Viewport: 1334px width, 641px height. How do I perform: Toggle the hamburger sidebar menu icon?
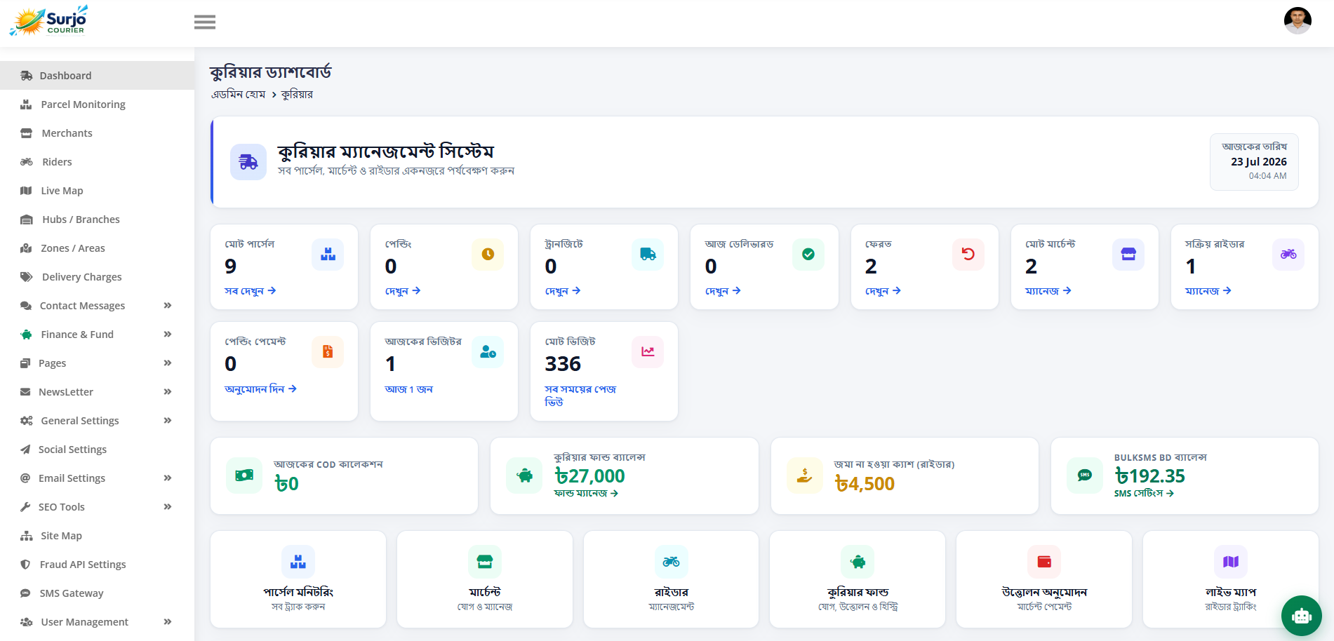(x=205, y=22)
